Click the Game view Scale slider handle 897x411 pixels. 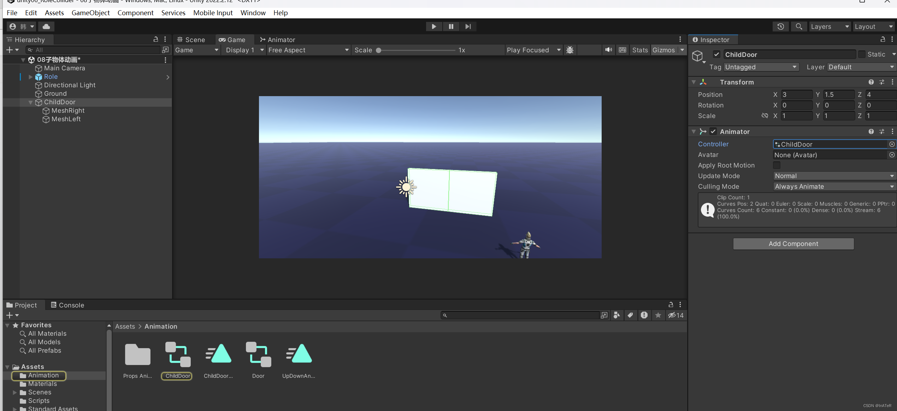coord(378,50)
